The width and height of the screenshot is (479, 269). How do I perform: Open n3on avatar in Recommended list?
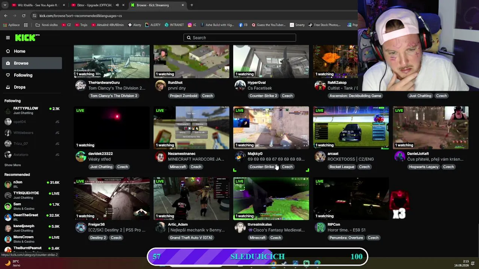click(x=8, y=184)
